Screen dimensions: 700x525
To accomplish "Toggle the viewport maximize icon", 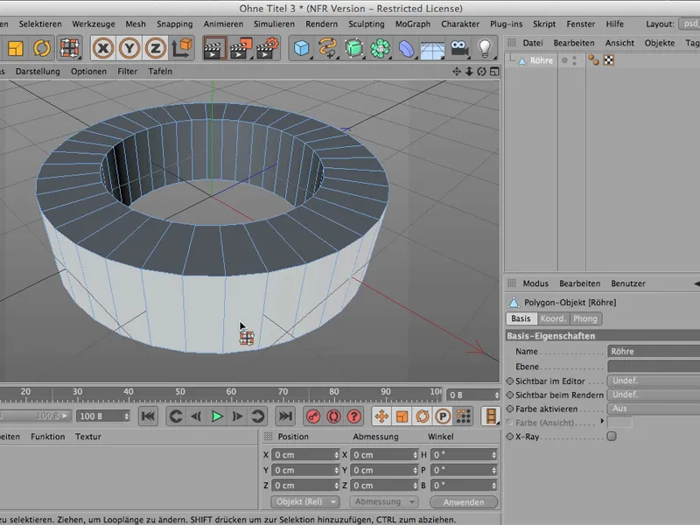I will [494, 72].
